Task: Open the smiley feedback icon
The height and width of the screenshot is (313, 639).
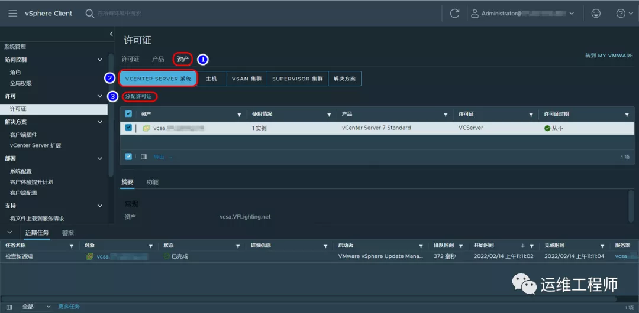Action: (x=595, y=13)
